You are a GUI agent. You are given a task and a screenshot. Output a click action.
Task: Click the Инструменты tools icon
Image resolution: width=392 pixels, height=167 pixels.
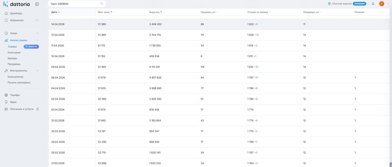6,70
